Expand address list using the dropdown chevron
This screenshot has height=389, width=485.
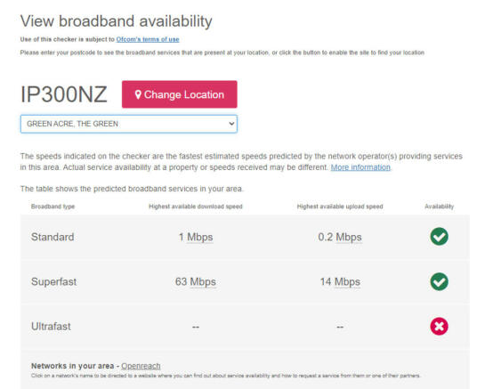tap(231, 124)
